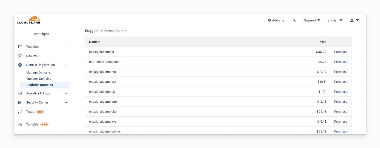
Task: Click the Websites window icon
Action: (x=20, y=47)
